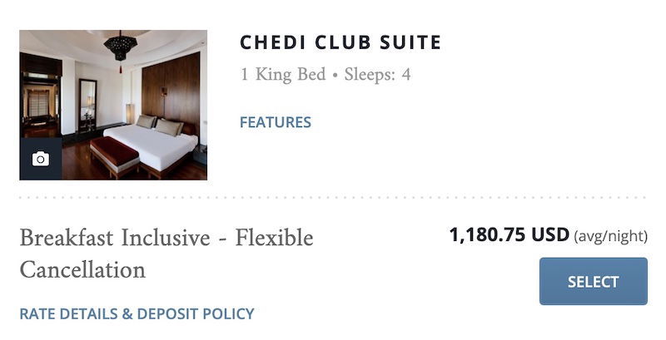Image resolution: width=666 pixels, height=340 pixels.
Task: Open the photo gallery camera icon
Action: tap(41, 159)
